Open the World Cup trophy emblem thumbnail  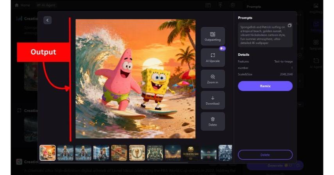click(x=137, y=153)
